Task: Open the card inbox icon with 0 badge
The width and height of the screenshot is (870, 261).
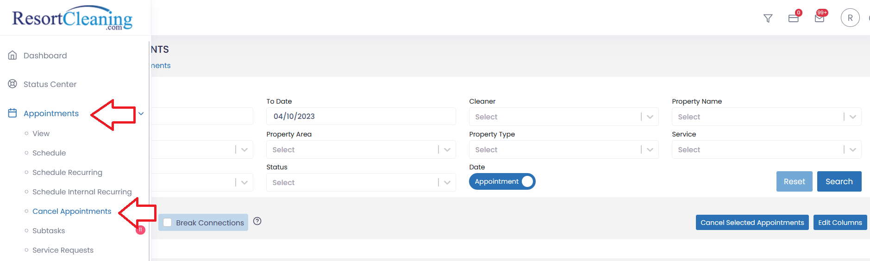Action: click(794, 19)
